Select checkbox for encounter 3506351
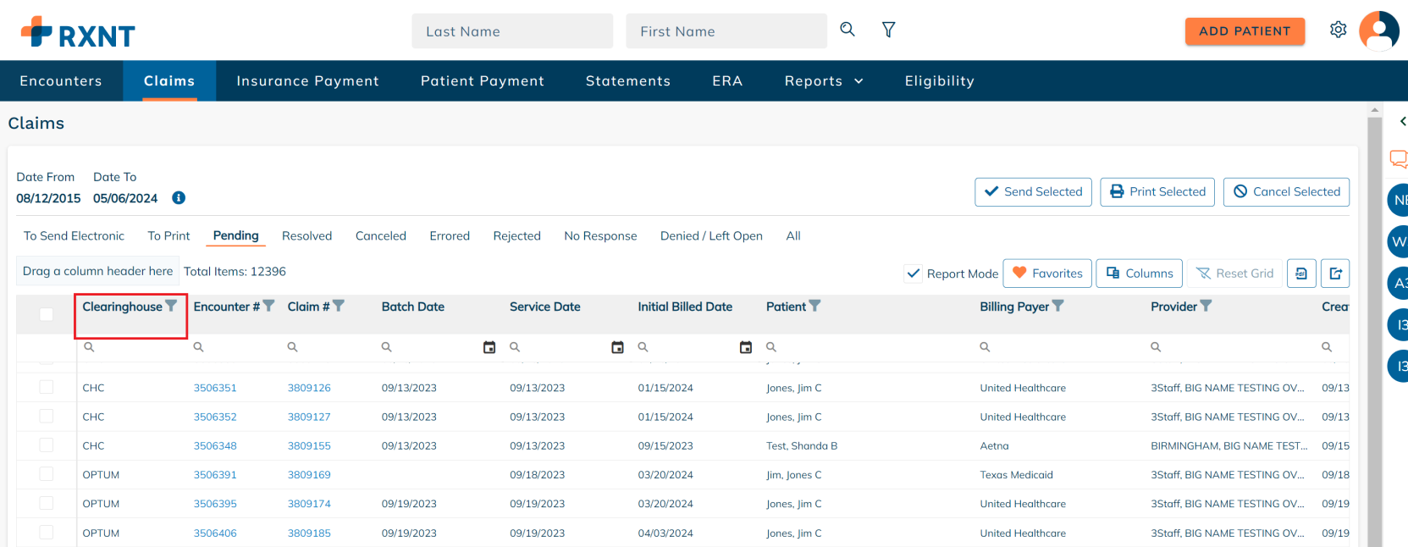Image resolution: width=1408 pixels, height=547 pixels. [47, 387]
